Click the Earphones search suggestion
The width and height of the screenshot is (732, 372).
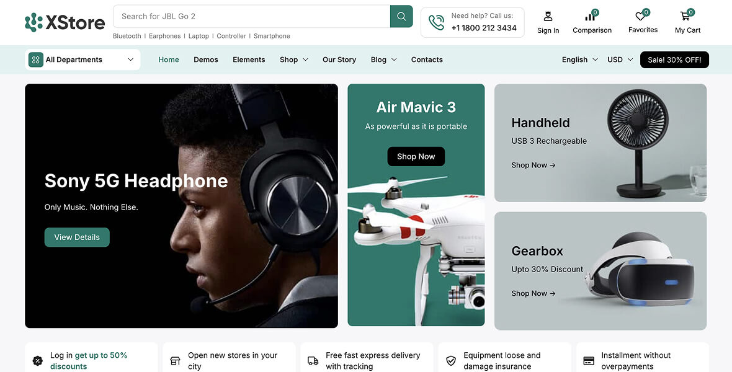tap(165, 36)
